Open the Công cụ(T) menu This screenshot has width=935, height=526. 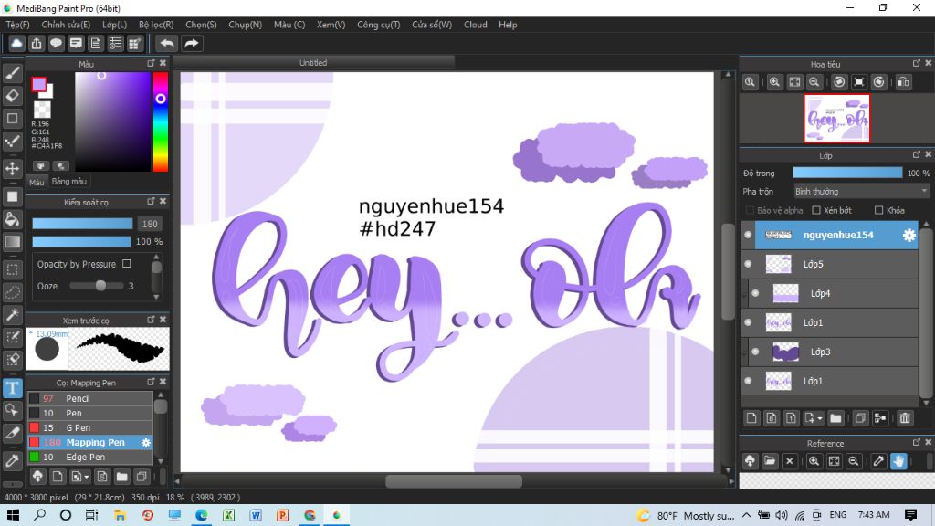coord(379,25)
